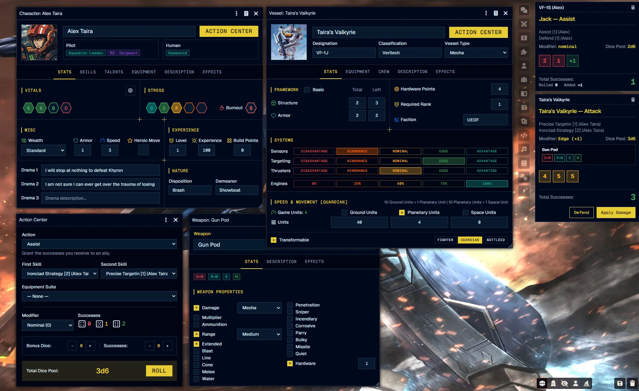The height and width of the screenshot is (391, 639).
Task: Check the Sniper weapon property
Action: 290,312
